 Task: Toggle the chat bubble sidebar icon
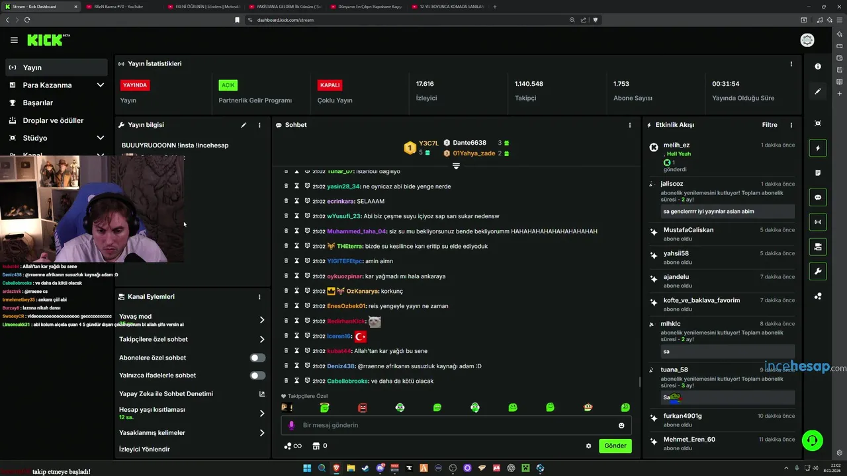818,197
